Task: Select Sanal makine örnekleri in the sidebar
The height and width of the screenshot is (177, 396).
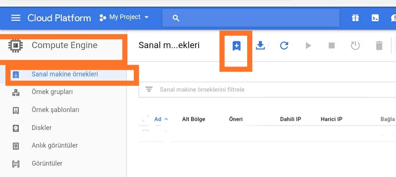Action: pos(65,74)
